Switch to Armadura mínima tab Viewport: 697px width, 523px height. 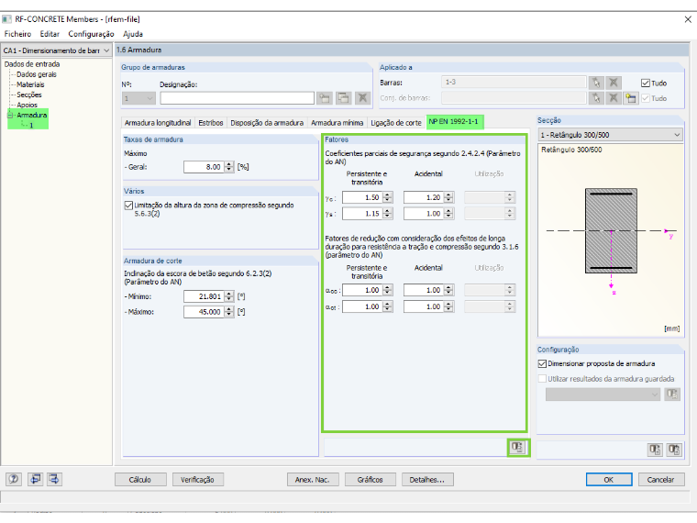click(x=337, y=123)
